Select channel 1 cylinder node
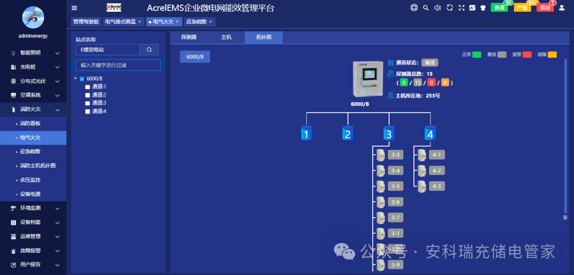The image size is (574, 275). 307,133
